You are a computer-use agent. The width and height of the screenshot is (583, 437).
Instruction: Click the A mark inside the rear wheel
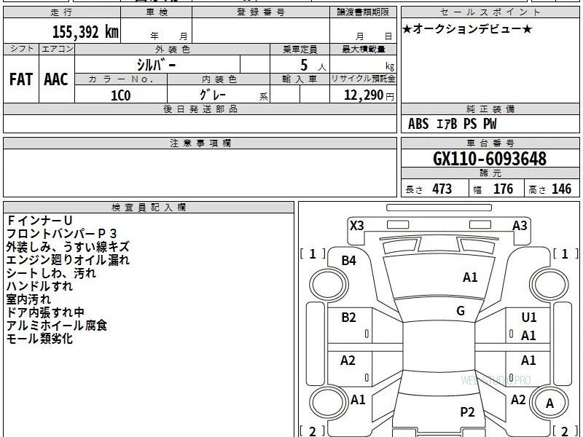tap(550, 403)
